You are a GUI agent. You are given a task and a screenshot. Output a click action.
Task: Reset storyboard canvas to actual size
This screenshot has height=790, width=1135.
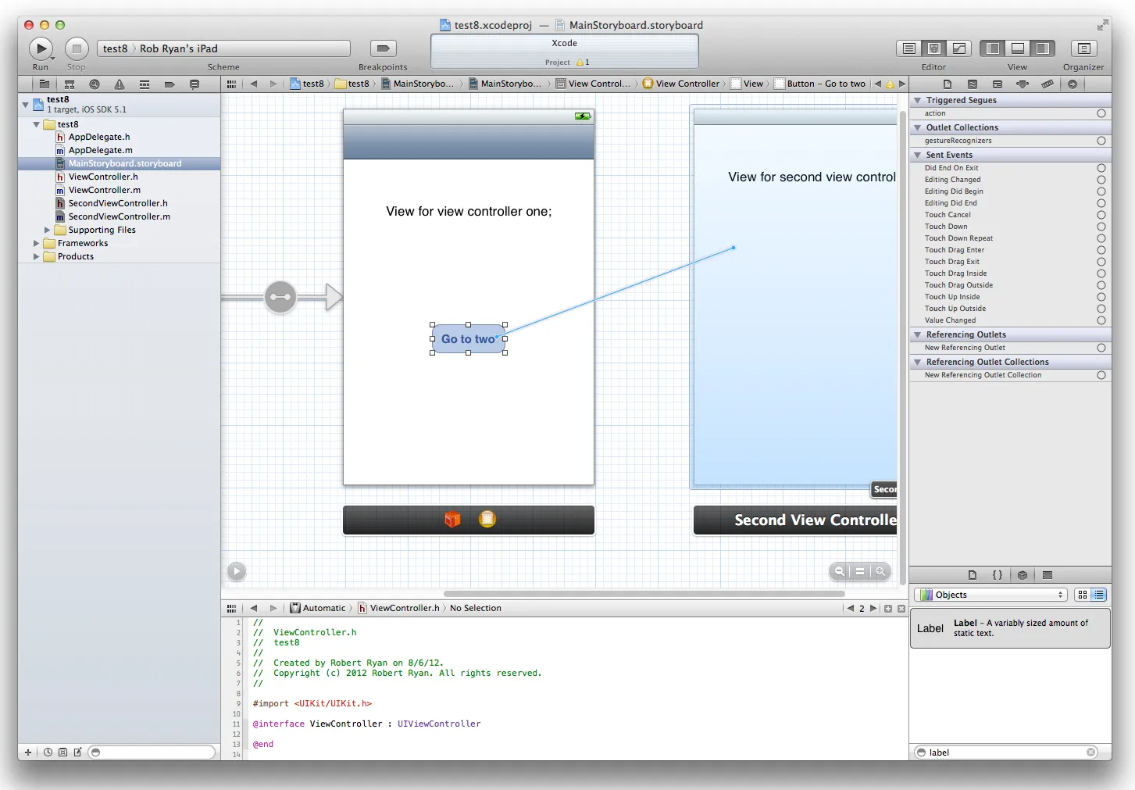coord(860,571)
